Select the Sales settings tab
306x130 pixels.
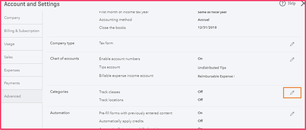point(9,57)
